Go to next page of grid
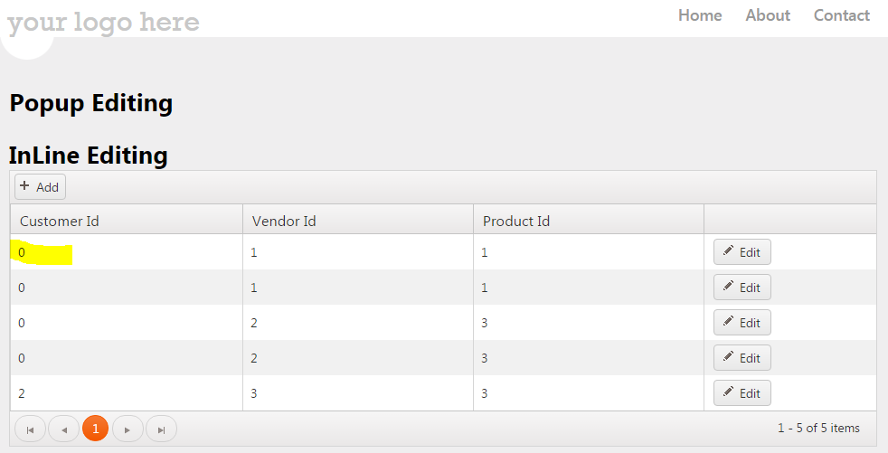 pyautogui.click(x=128, y=429)
